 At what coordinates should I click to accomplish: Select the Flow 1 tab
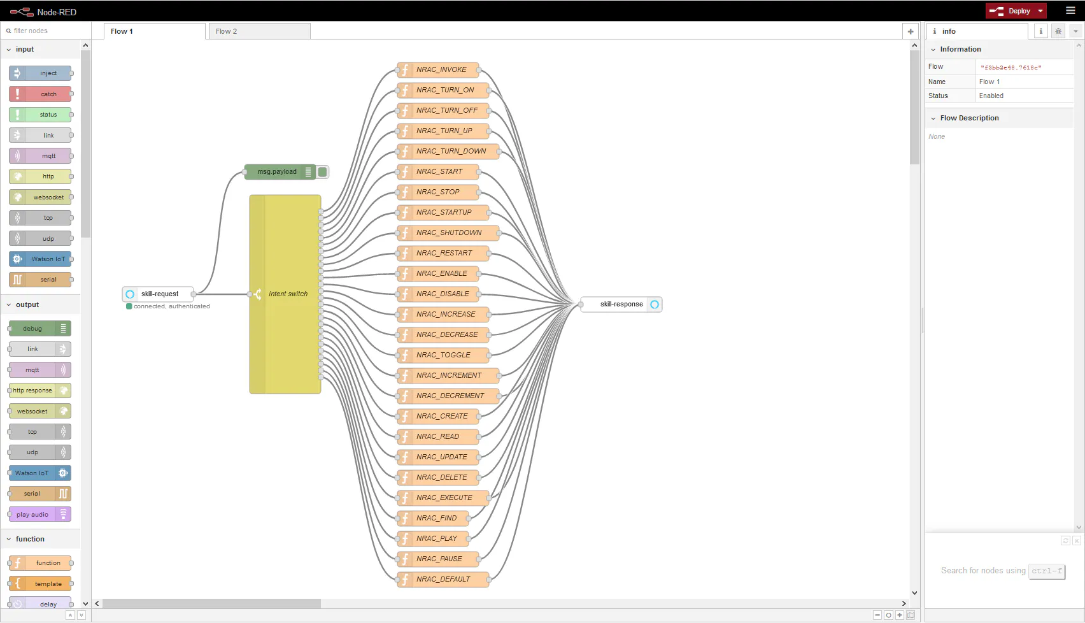coord(154,31)
